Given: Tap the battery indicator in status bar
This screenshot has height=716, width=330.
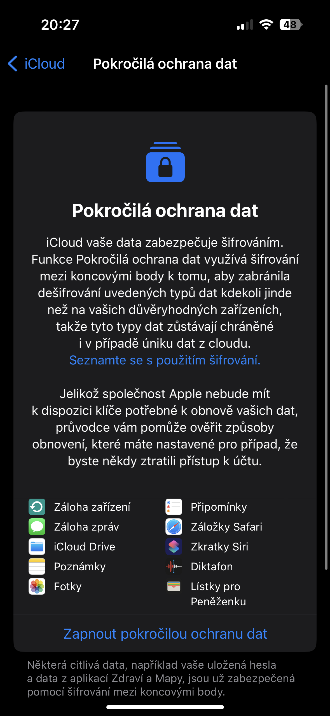Looking at the screenshot, I should pos(291,25).
